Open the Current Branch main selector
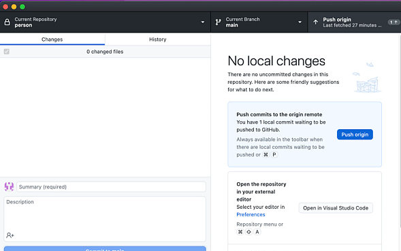Viewport: 401px width, 251px height. coord(259,22)
